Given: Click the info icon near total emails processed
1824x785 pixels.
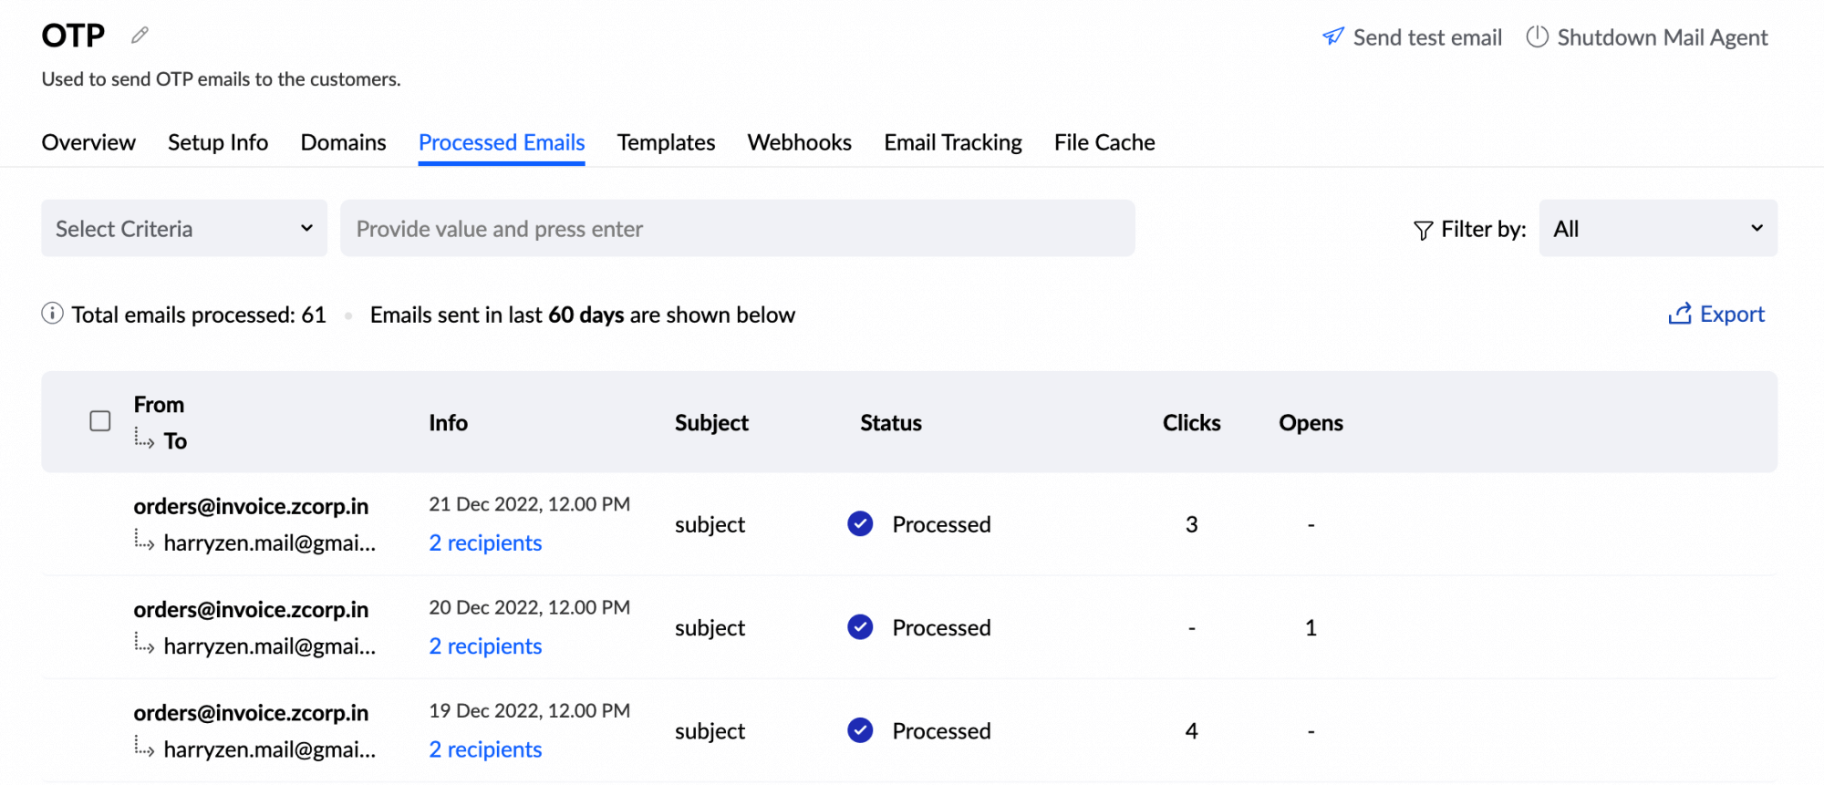Looking at the screenshot, I should pyautogui.click(x=53, y=314).
